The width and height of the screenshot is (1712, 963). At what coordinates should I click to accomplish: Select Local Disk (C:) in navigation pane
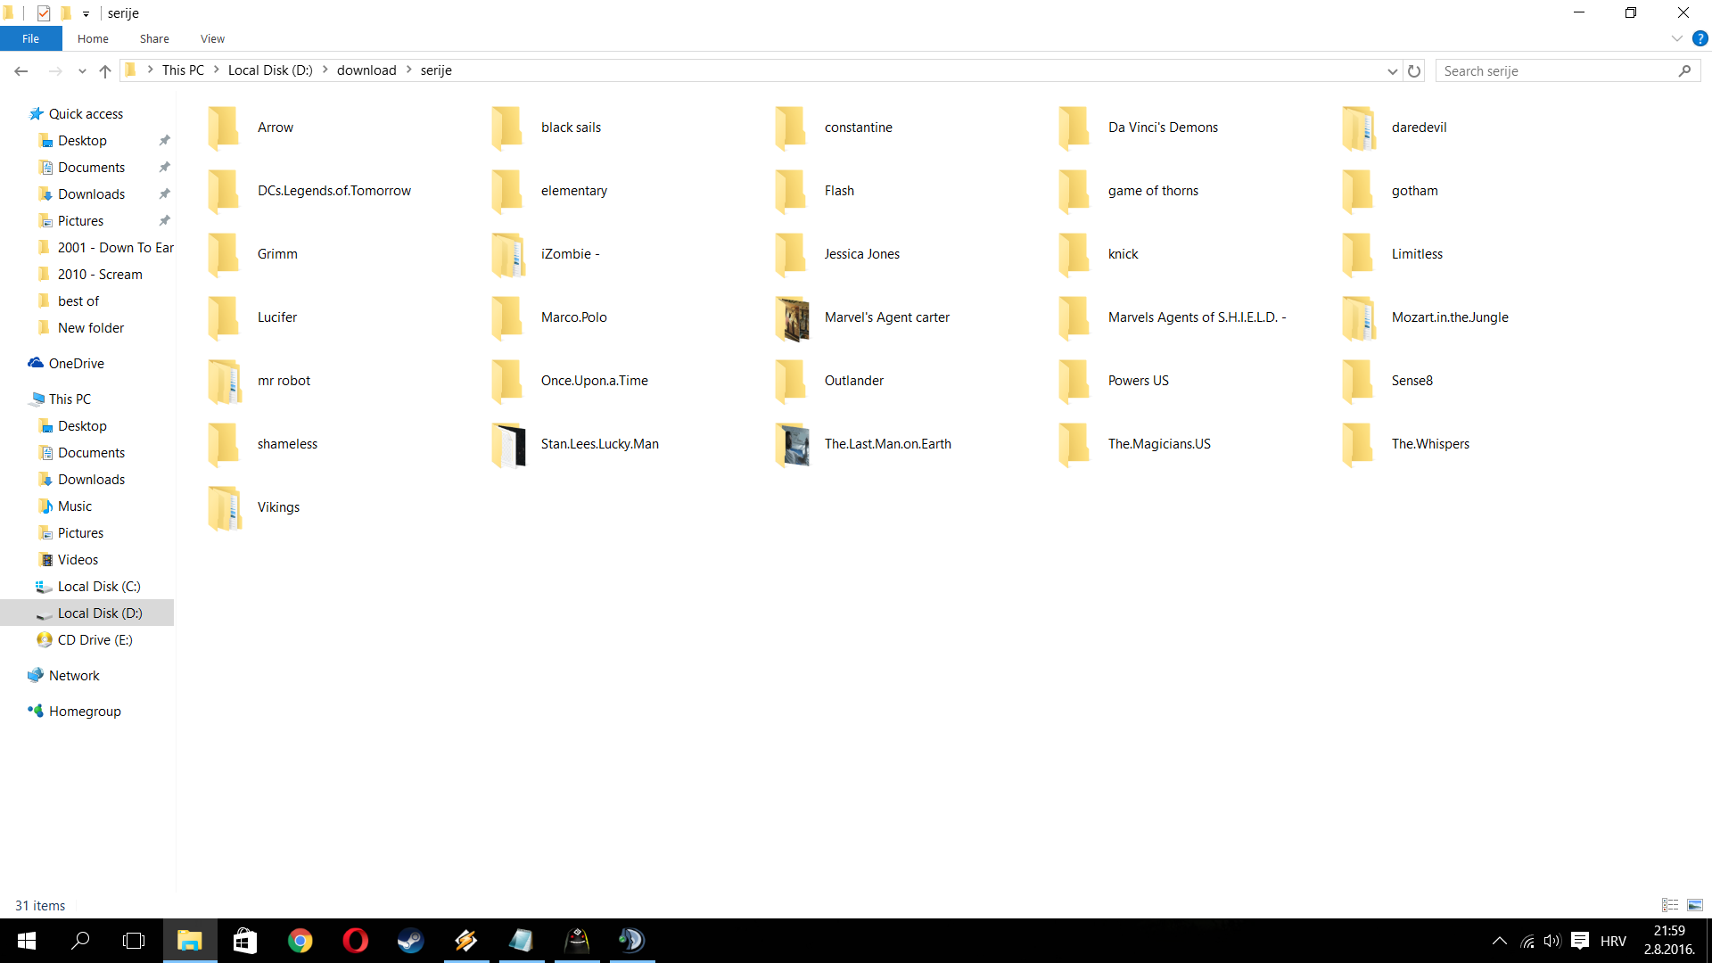pos(99,587)
